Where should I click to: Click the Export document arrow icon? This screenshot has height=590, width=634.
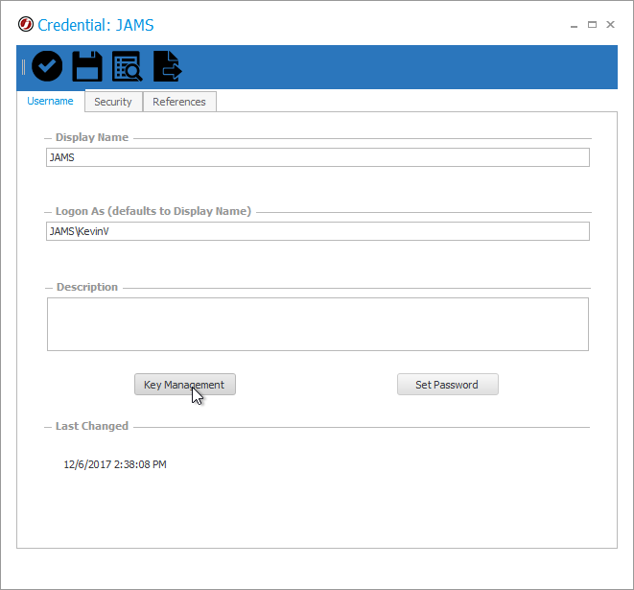click(x=168, y=66)
